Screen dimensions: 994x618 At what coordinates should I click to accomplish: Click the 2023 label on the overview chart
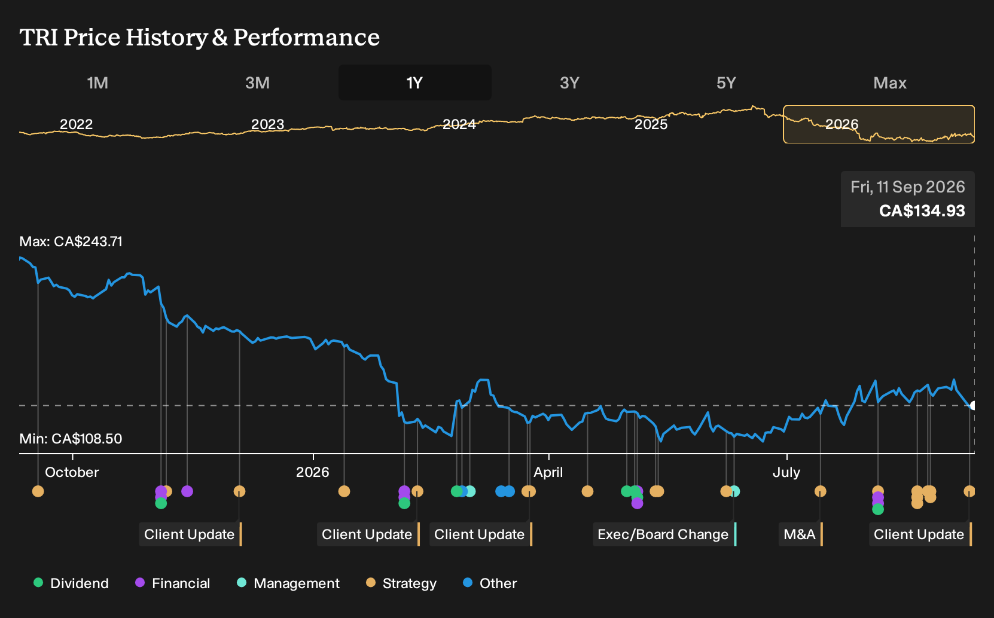pos(267,124)
